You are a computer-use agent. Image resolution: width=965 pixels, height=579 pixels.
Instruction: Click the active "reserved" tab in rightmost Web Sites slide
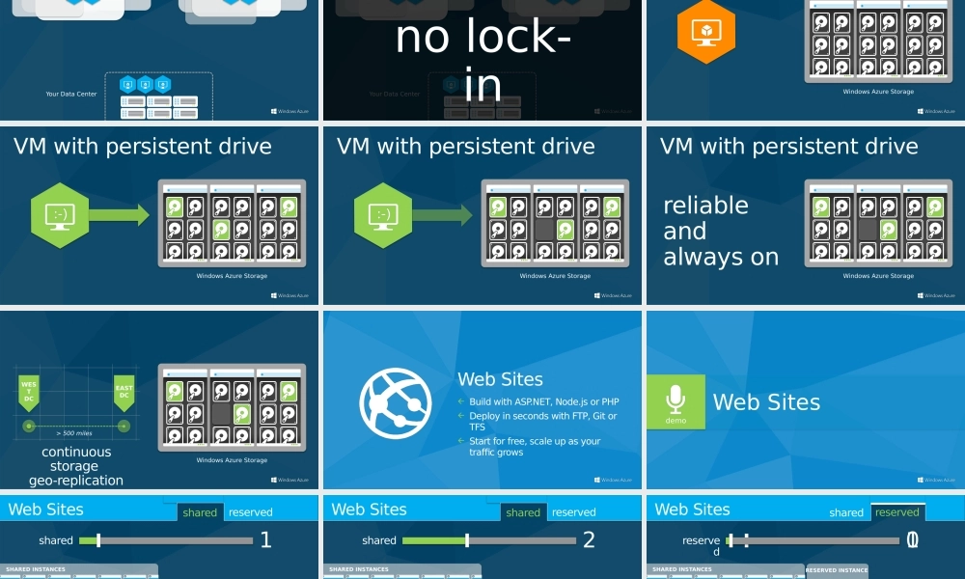coord(897,512)
